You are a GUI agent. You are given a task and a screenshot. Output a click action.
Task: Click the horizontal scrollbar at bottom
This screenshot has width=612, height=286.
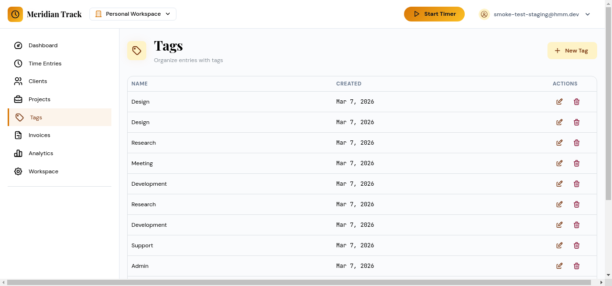pos(287,283)
